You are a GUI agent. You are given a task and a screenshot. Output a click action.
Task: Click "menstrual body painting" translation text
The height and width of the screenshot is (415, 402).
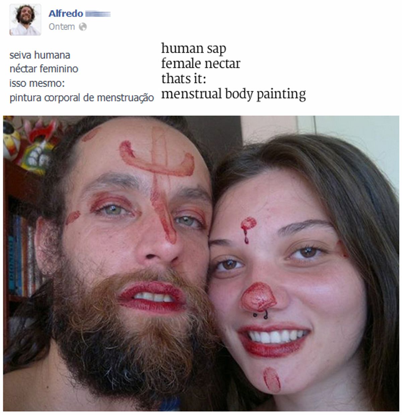(233, 94)
